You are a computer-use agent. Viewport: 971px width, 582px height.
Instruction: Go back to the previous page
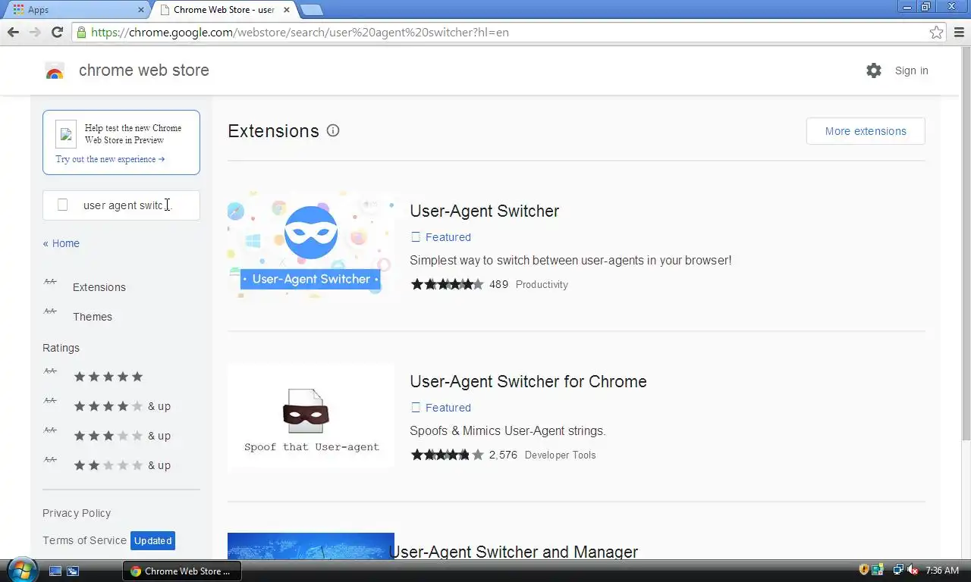[13, 32]
